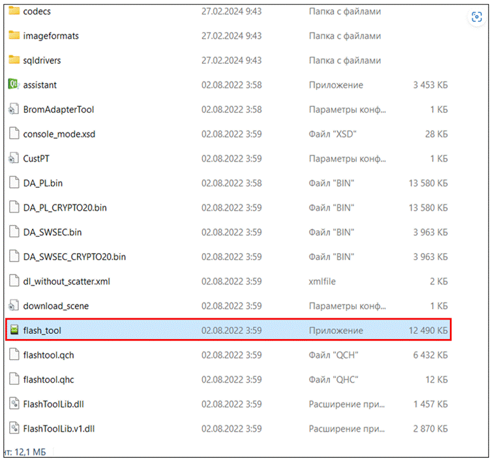Select the flash_tool file name
Image resolution: width=493 pixels, height=463 pixels.
42,331
